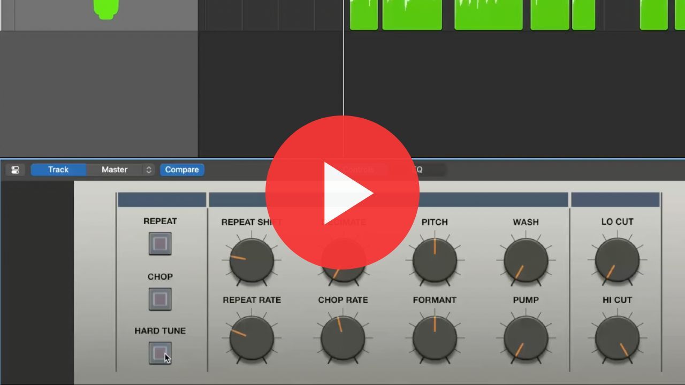Click the REPEAT RATE knob

252,338
